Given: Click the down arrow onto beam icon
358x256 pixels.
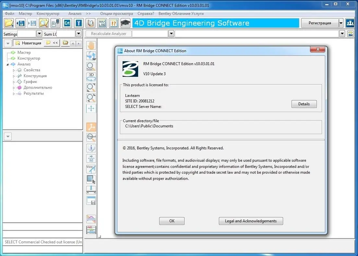Looking at the screenshot, I should [x=91, y=190].
